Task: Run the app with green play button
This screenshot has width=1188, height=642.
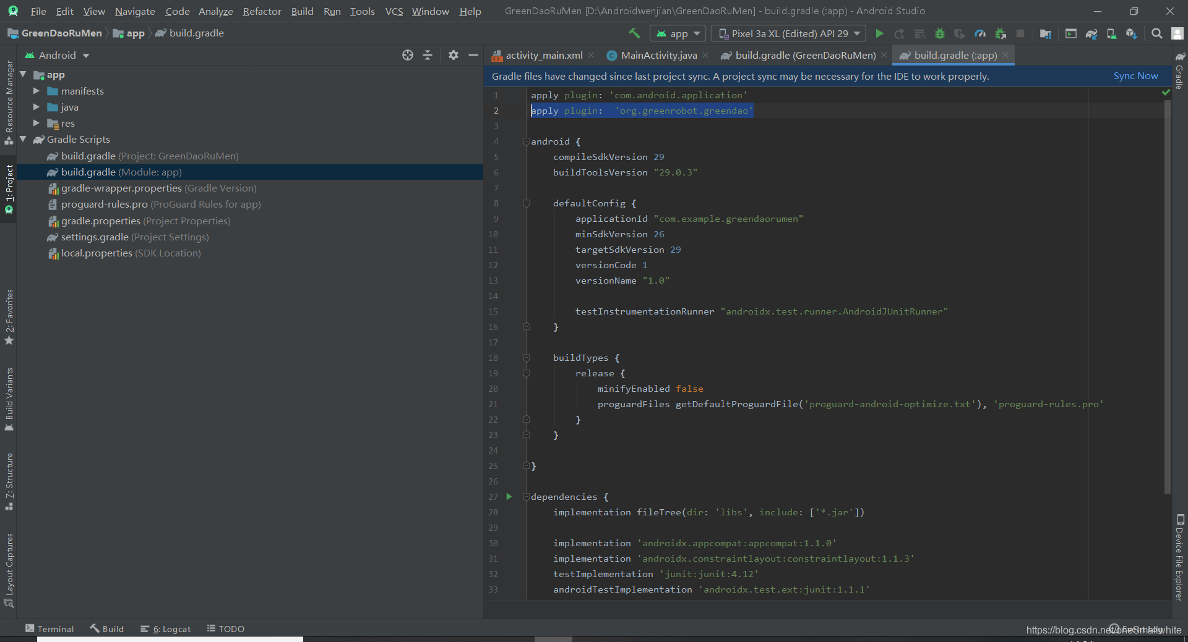Action: click(x=879, y=33)
